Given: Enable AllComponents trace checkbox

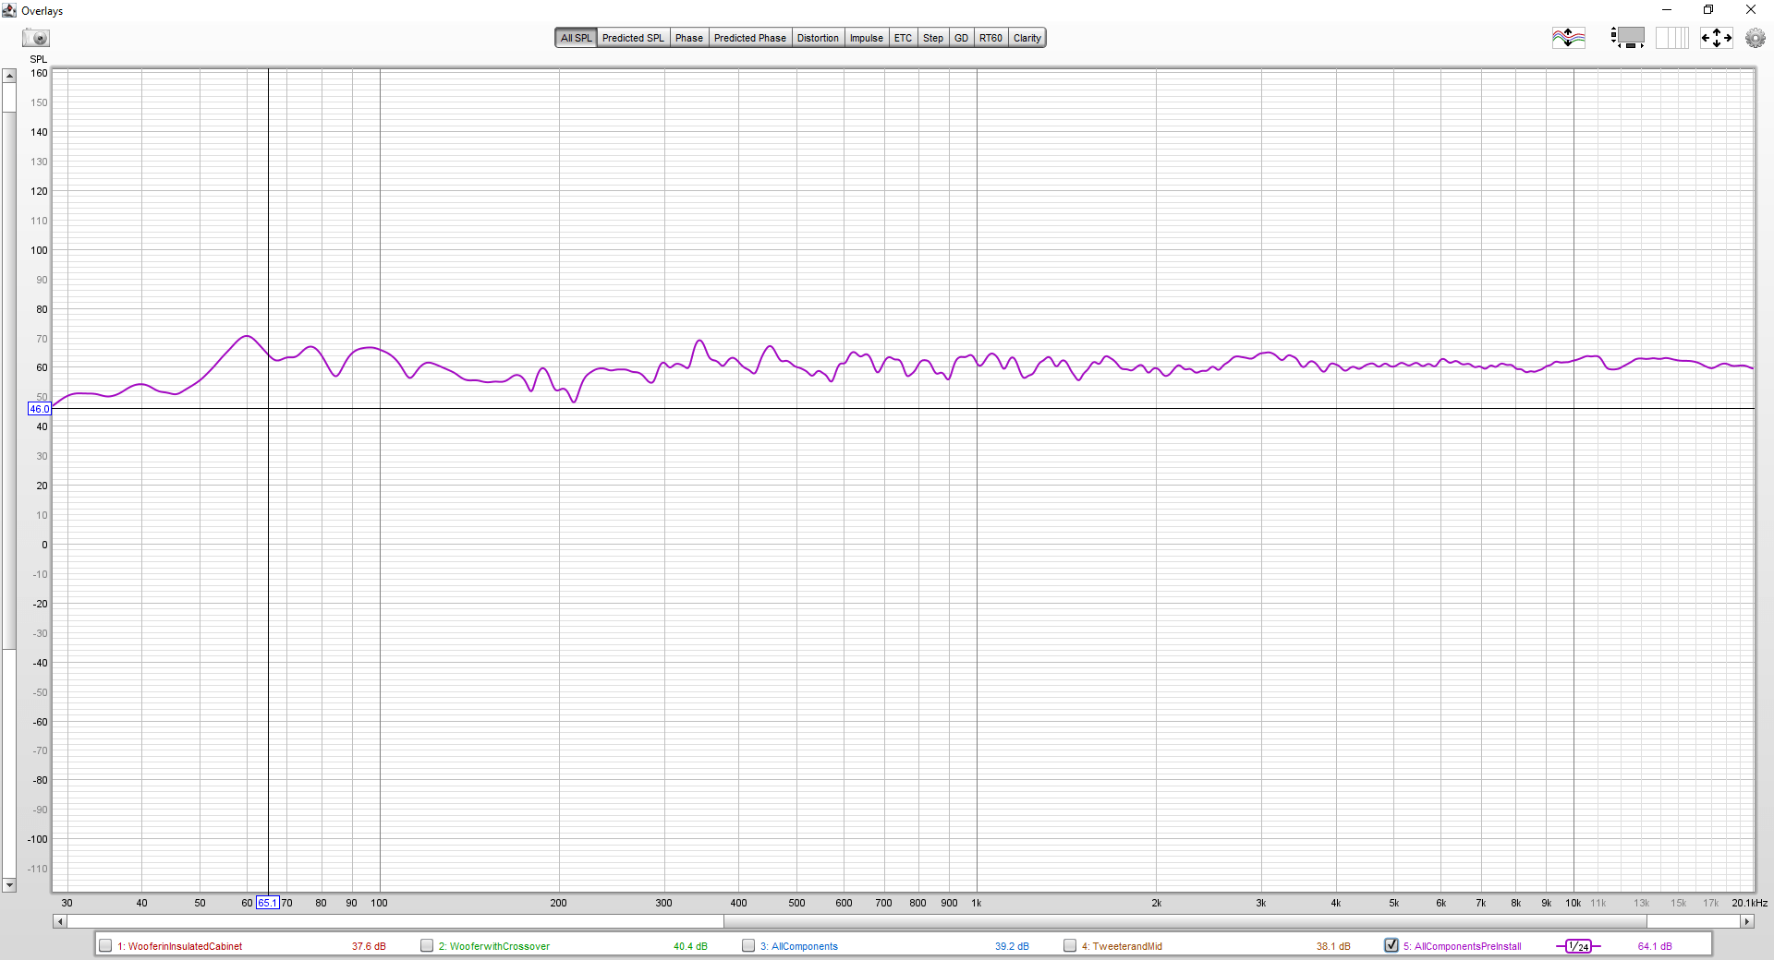Looking at the screenshot, I should tap(748, 945).
